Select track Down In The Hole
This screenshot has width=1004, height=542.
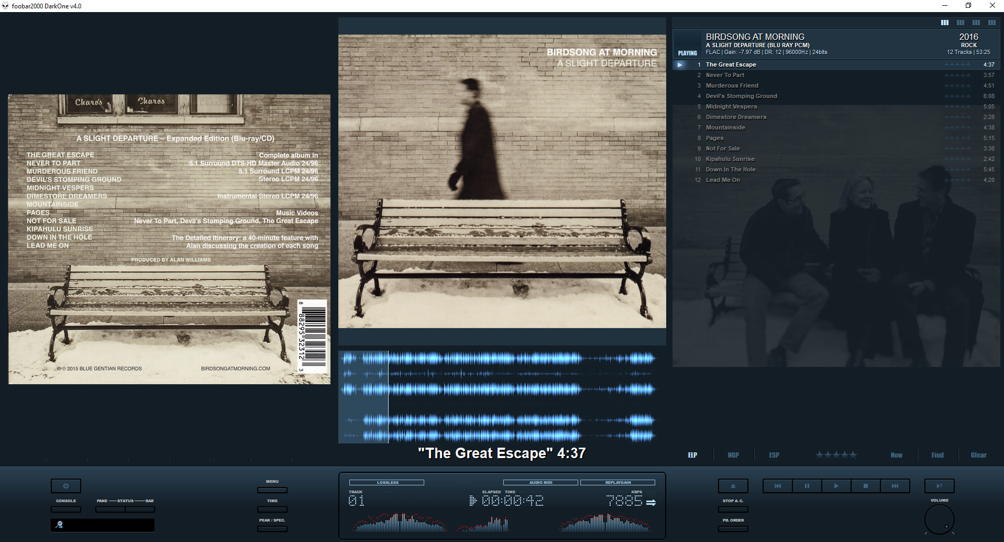pos(836,169)
